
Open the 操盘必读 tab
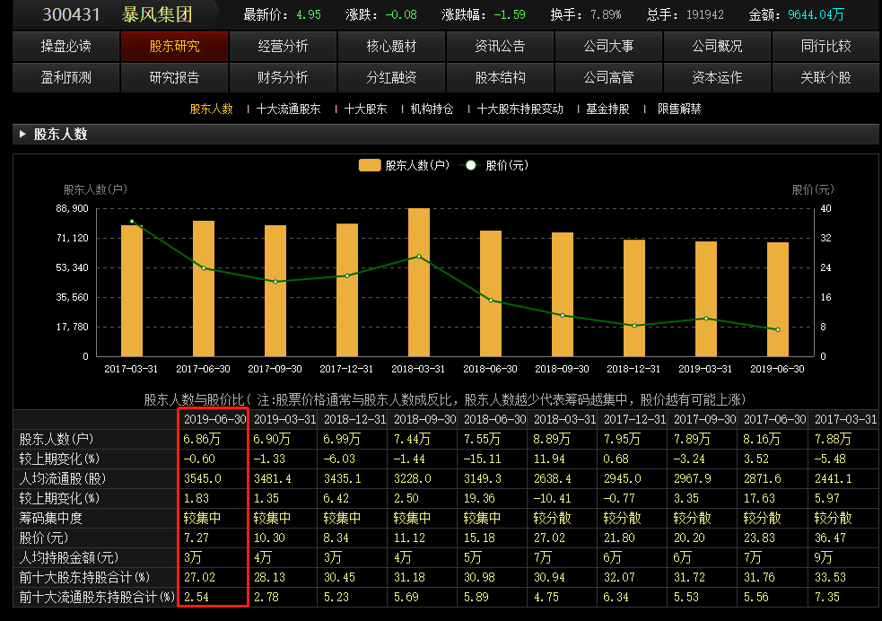point(65,46)
